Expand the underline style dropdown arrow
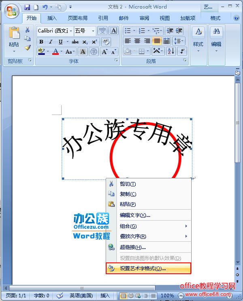243x301 pixels. [x=67, y=42]
